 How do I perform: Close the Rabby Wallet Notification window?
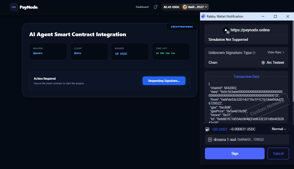tap(288, 16)
